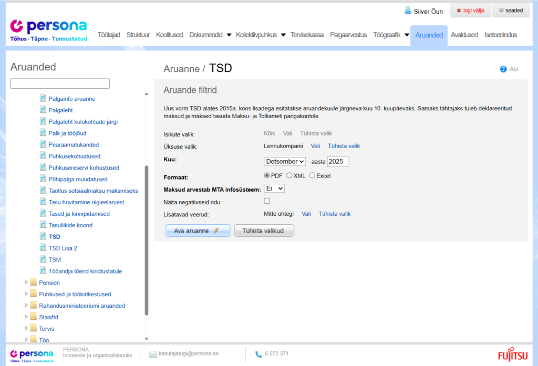The image size is (538, 366).
Task: Click the phone icon in the footer
Action: click(258, 354)
